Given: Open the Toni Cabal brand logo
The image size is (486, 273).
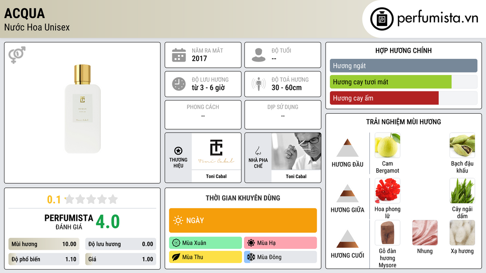Looking at the screenshot, I should click(x=216, y=152).
